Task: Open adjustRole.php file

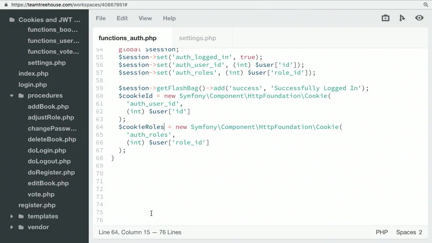Action: coord(51,117)
